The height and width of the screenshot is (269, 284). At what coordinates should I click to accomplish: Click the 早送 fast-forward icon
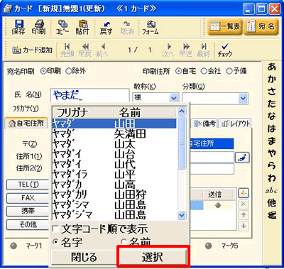(185, 50)
